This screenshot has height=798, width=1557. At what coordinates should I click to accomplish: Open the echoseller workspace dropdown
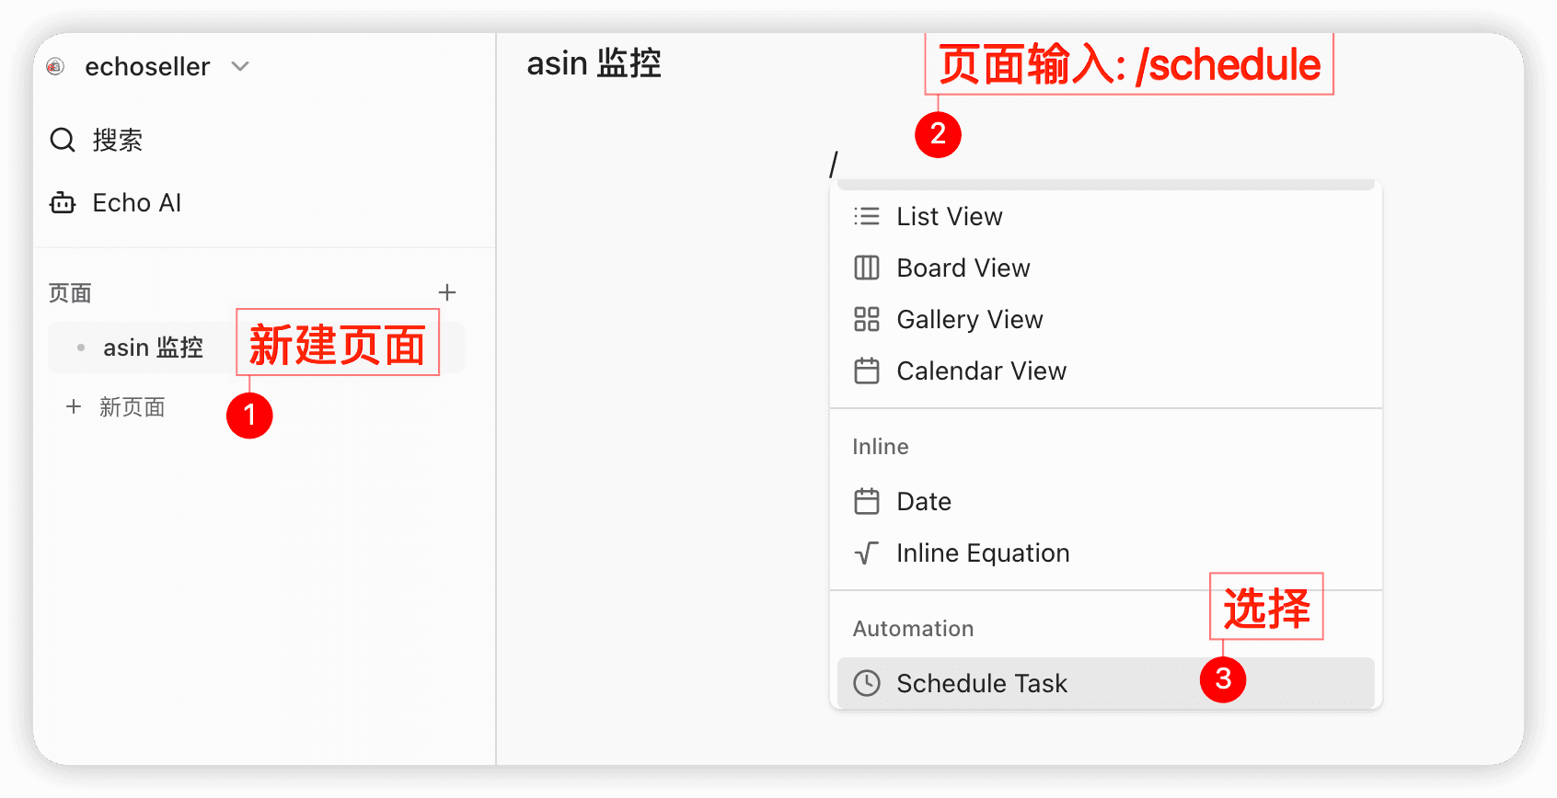[x=239, y=66]
